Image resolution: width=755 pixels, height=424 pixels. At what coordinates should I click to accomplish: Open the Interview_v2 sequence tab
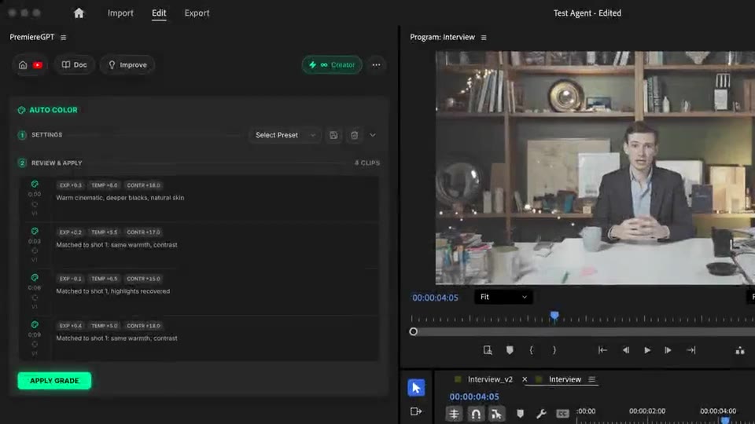490,379
